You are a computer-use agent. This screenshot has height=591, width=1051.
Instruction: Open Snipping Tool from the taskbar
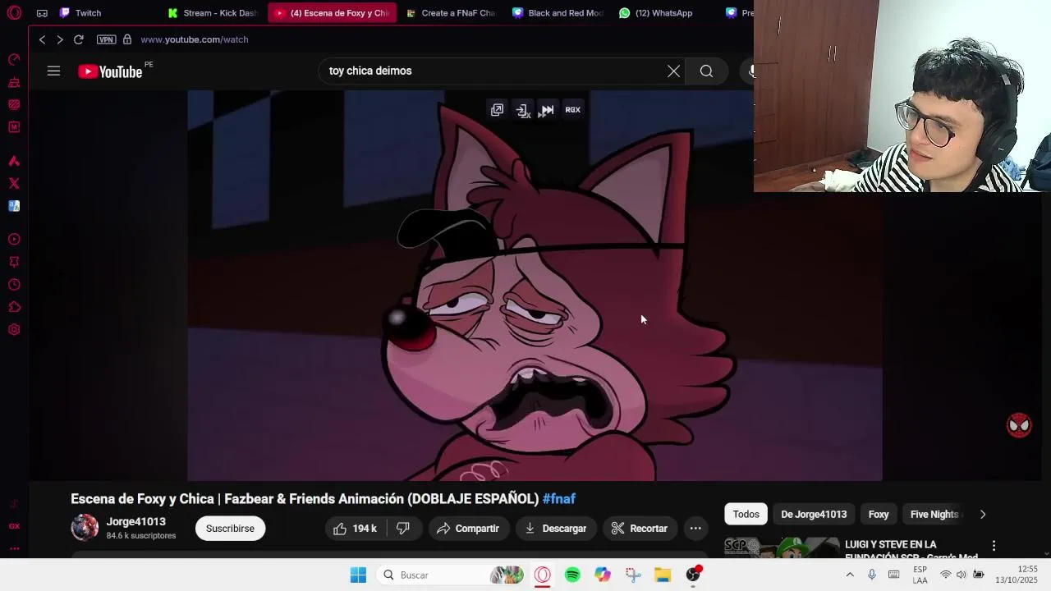pos(632,575)
